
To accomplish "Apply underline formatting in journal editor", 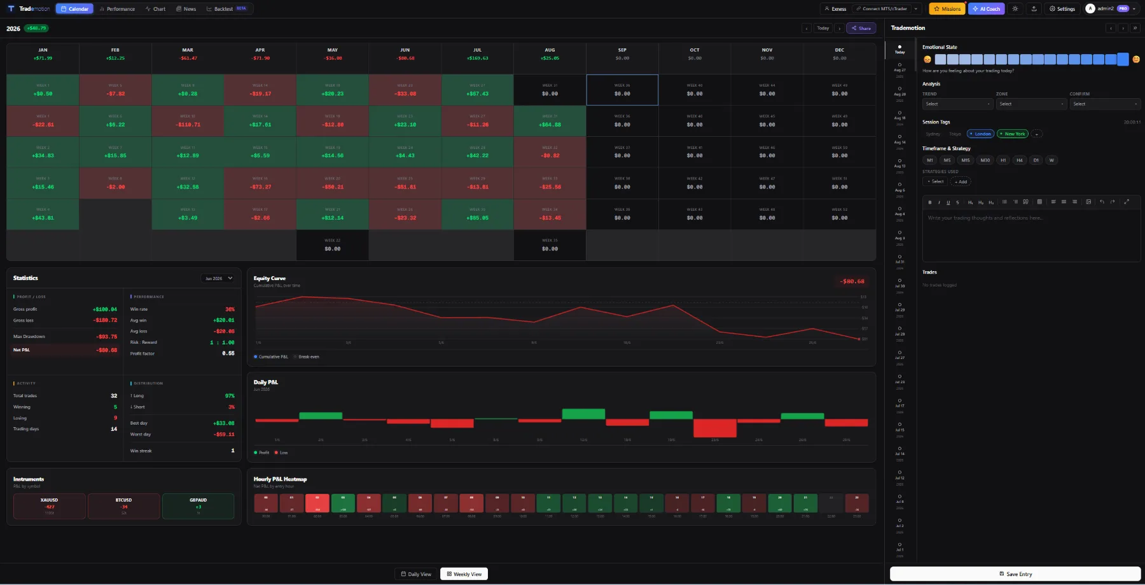I will (x=948, y=202).
